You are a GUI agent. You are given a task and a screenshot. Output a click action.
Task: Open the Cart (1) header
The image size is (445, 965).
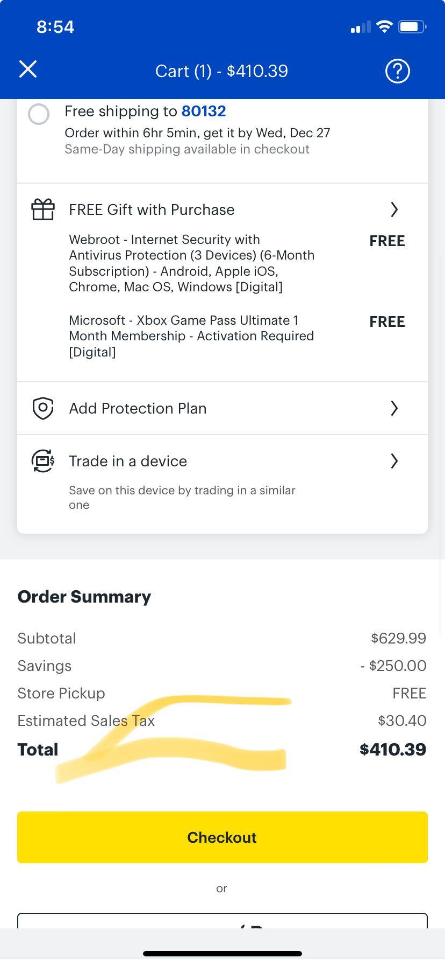tap(221, 71)
